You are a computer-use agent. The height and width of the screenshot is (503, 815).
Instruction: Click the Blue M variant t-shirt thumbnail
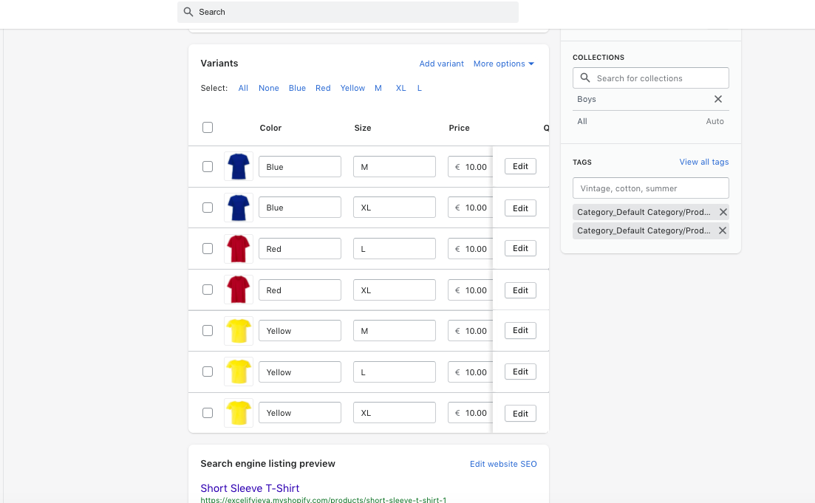pos(239,167)
